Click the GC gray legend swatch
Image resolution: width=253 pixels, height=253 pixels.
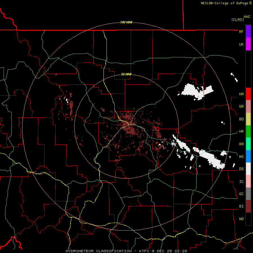click(x=248, y=194)
